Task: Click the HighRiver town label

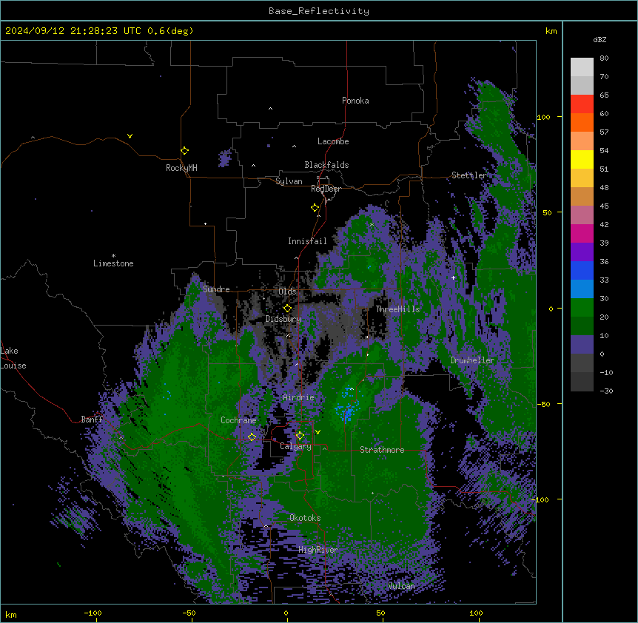Action: 318,550
